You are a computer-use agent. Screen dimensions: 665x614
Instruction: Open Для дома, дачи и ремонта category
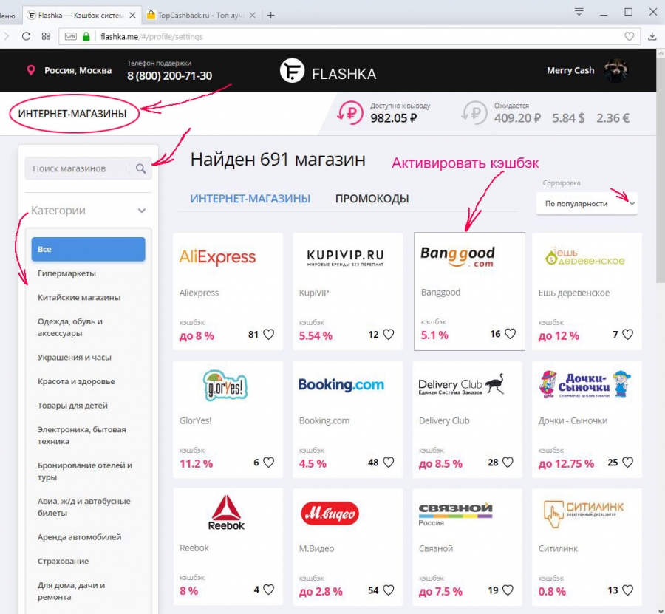click(71, 590)
